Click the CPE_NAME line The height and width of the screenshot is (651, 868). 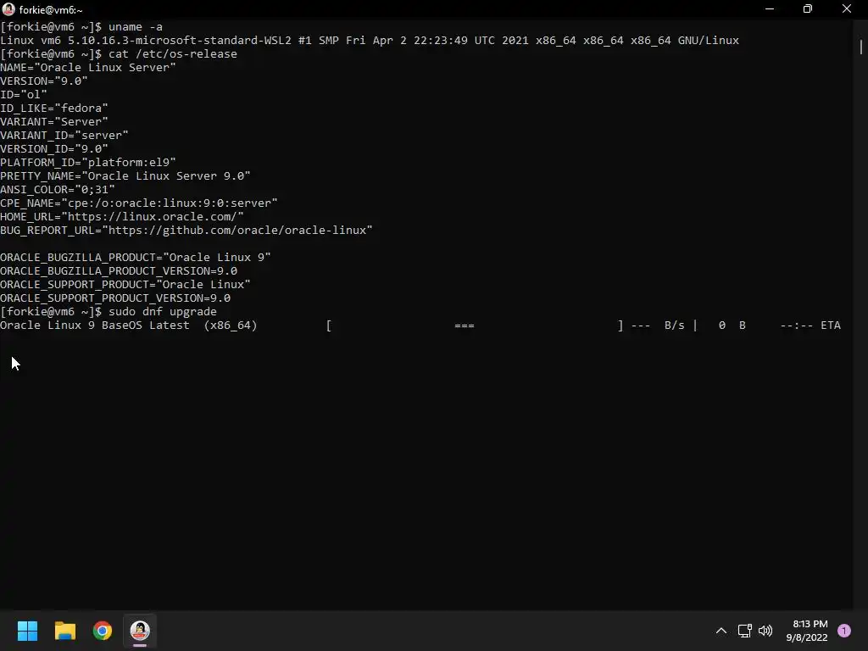pyautogui.click(x=139, y=203)
